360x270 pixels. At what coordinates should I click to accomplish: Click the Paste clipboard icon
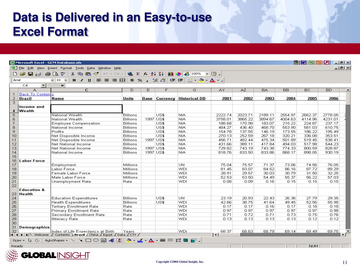point(88,74)
